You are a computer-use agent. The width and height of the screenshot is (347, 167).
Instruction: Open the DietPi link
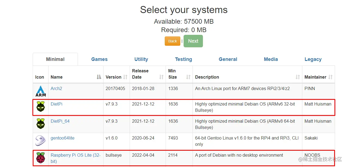(x=56, y=104)
